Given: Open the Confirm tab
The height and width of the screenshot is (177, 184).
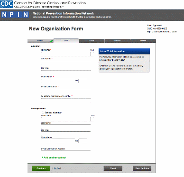Looking at the screenshot, I should [x=143, y=41].
